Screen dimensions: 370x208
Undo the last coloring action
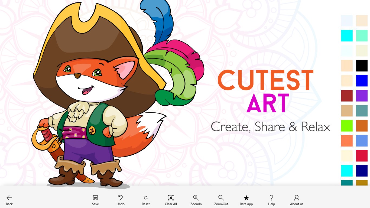point(121,200)
